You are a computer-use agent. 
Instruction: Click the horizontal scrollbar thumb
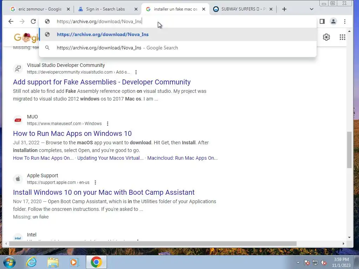click(x=153, y=244)
